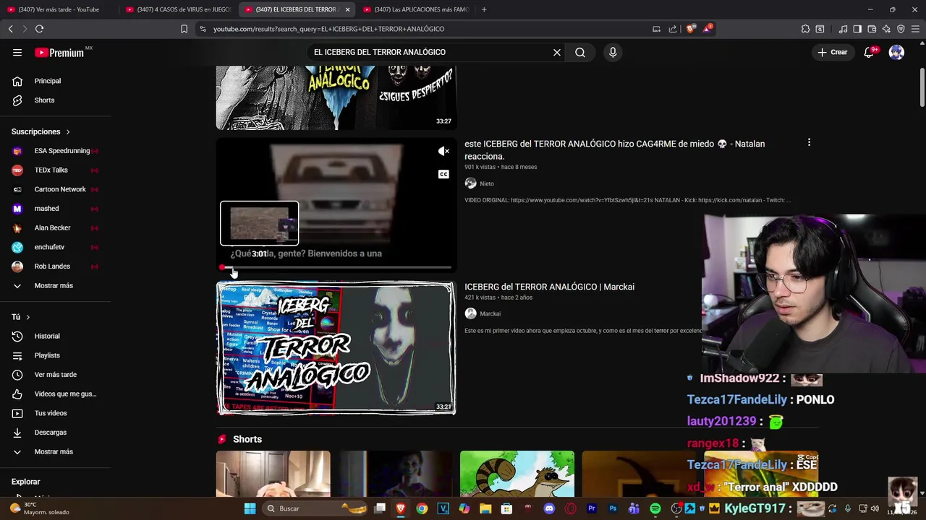
Task: Open the Brave Rewards triangle icon
Action: point(708,29)
